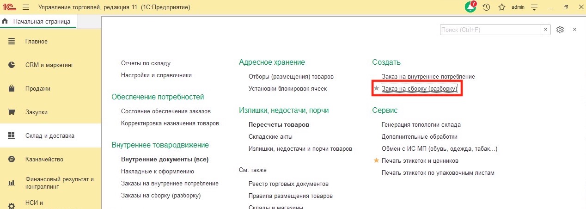Open Внутренние документы (все)
This screenshot has height=209, width=586.
click(165, 160)
